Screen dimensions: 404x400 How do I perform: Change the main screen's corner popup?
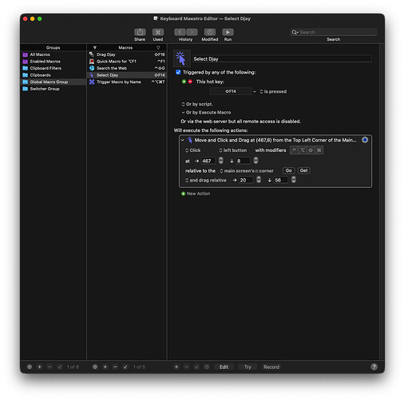(247, 171)
